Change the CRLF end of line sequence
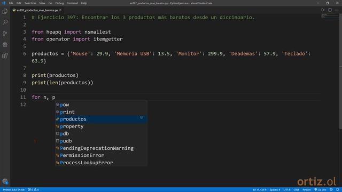Viewport: 342px width, 192px height. (296, 190)
